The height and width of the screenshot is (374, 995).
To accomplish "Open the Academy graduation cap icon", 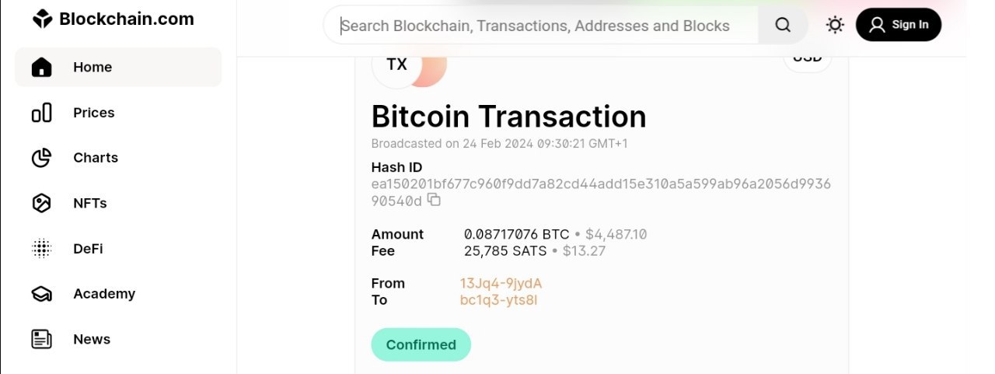I will point(41,294).
